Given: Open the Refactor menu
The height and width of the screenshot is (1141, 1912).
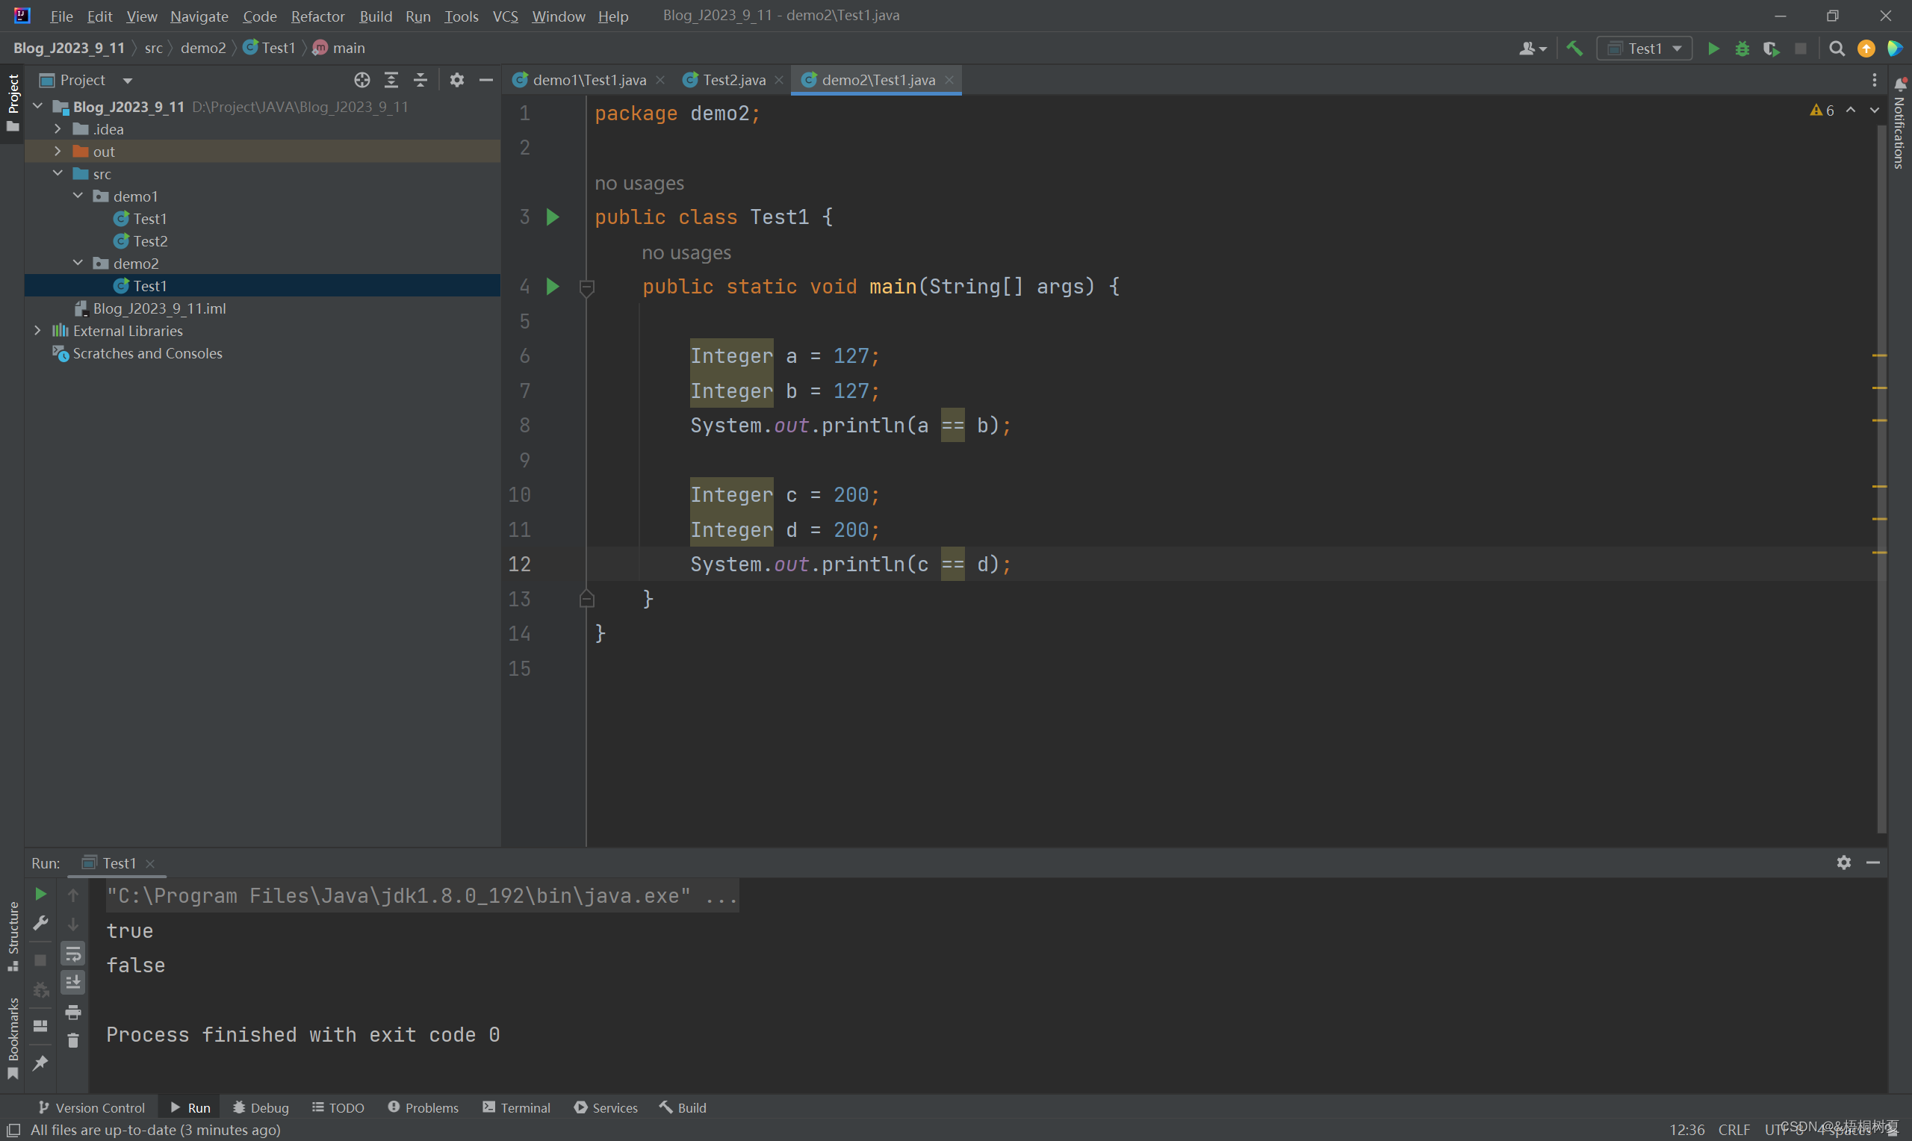Looking at the screenshot, I should [317, 16].
